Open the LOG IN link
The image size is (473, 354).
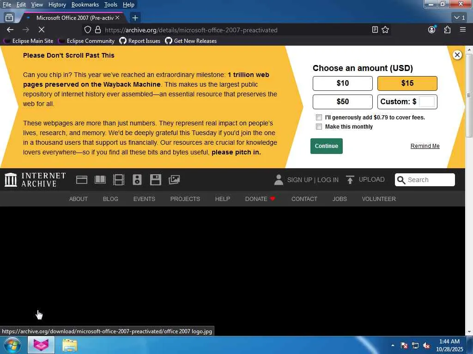click(x=328, y=180)
